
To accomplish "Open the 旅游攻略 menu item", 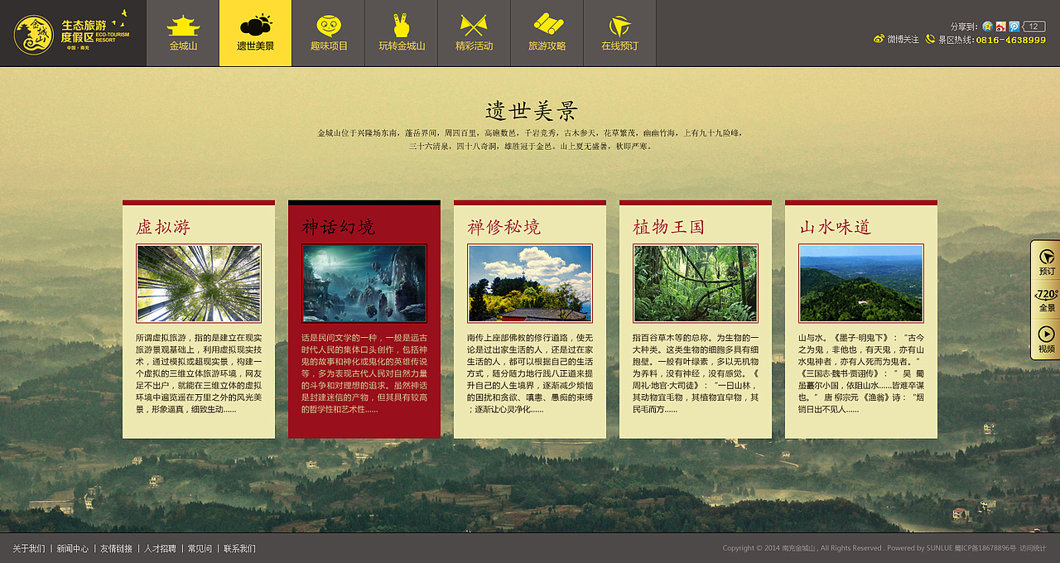I will (546, 46).
